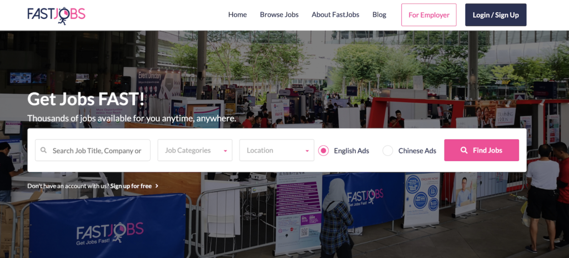Click the FastJobs logo in the header
569x258 pixels.
pyautogui.click(x=56, y=15)
